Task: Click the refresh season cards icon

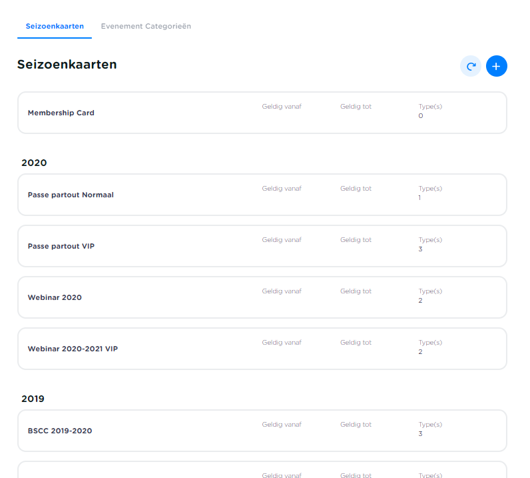Action: (471, 66)
